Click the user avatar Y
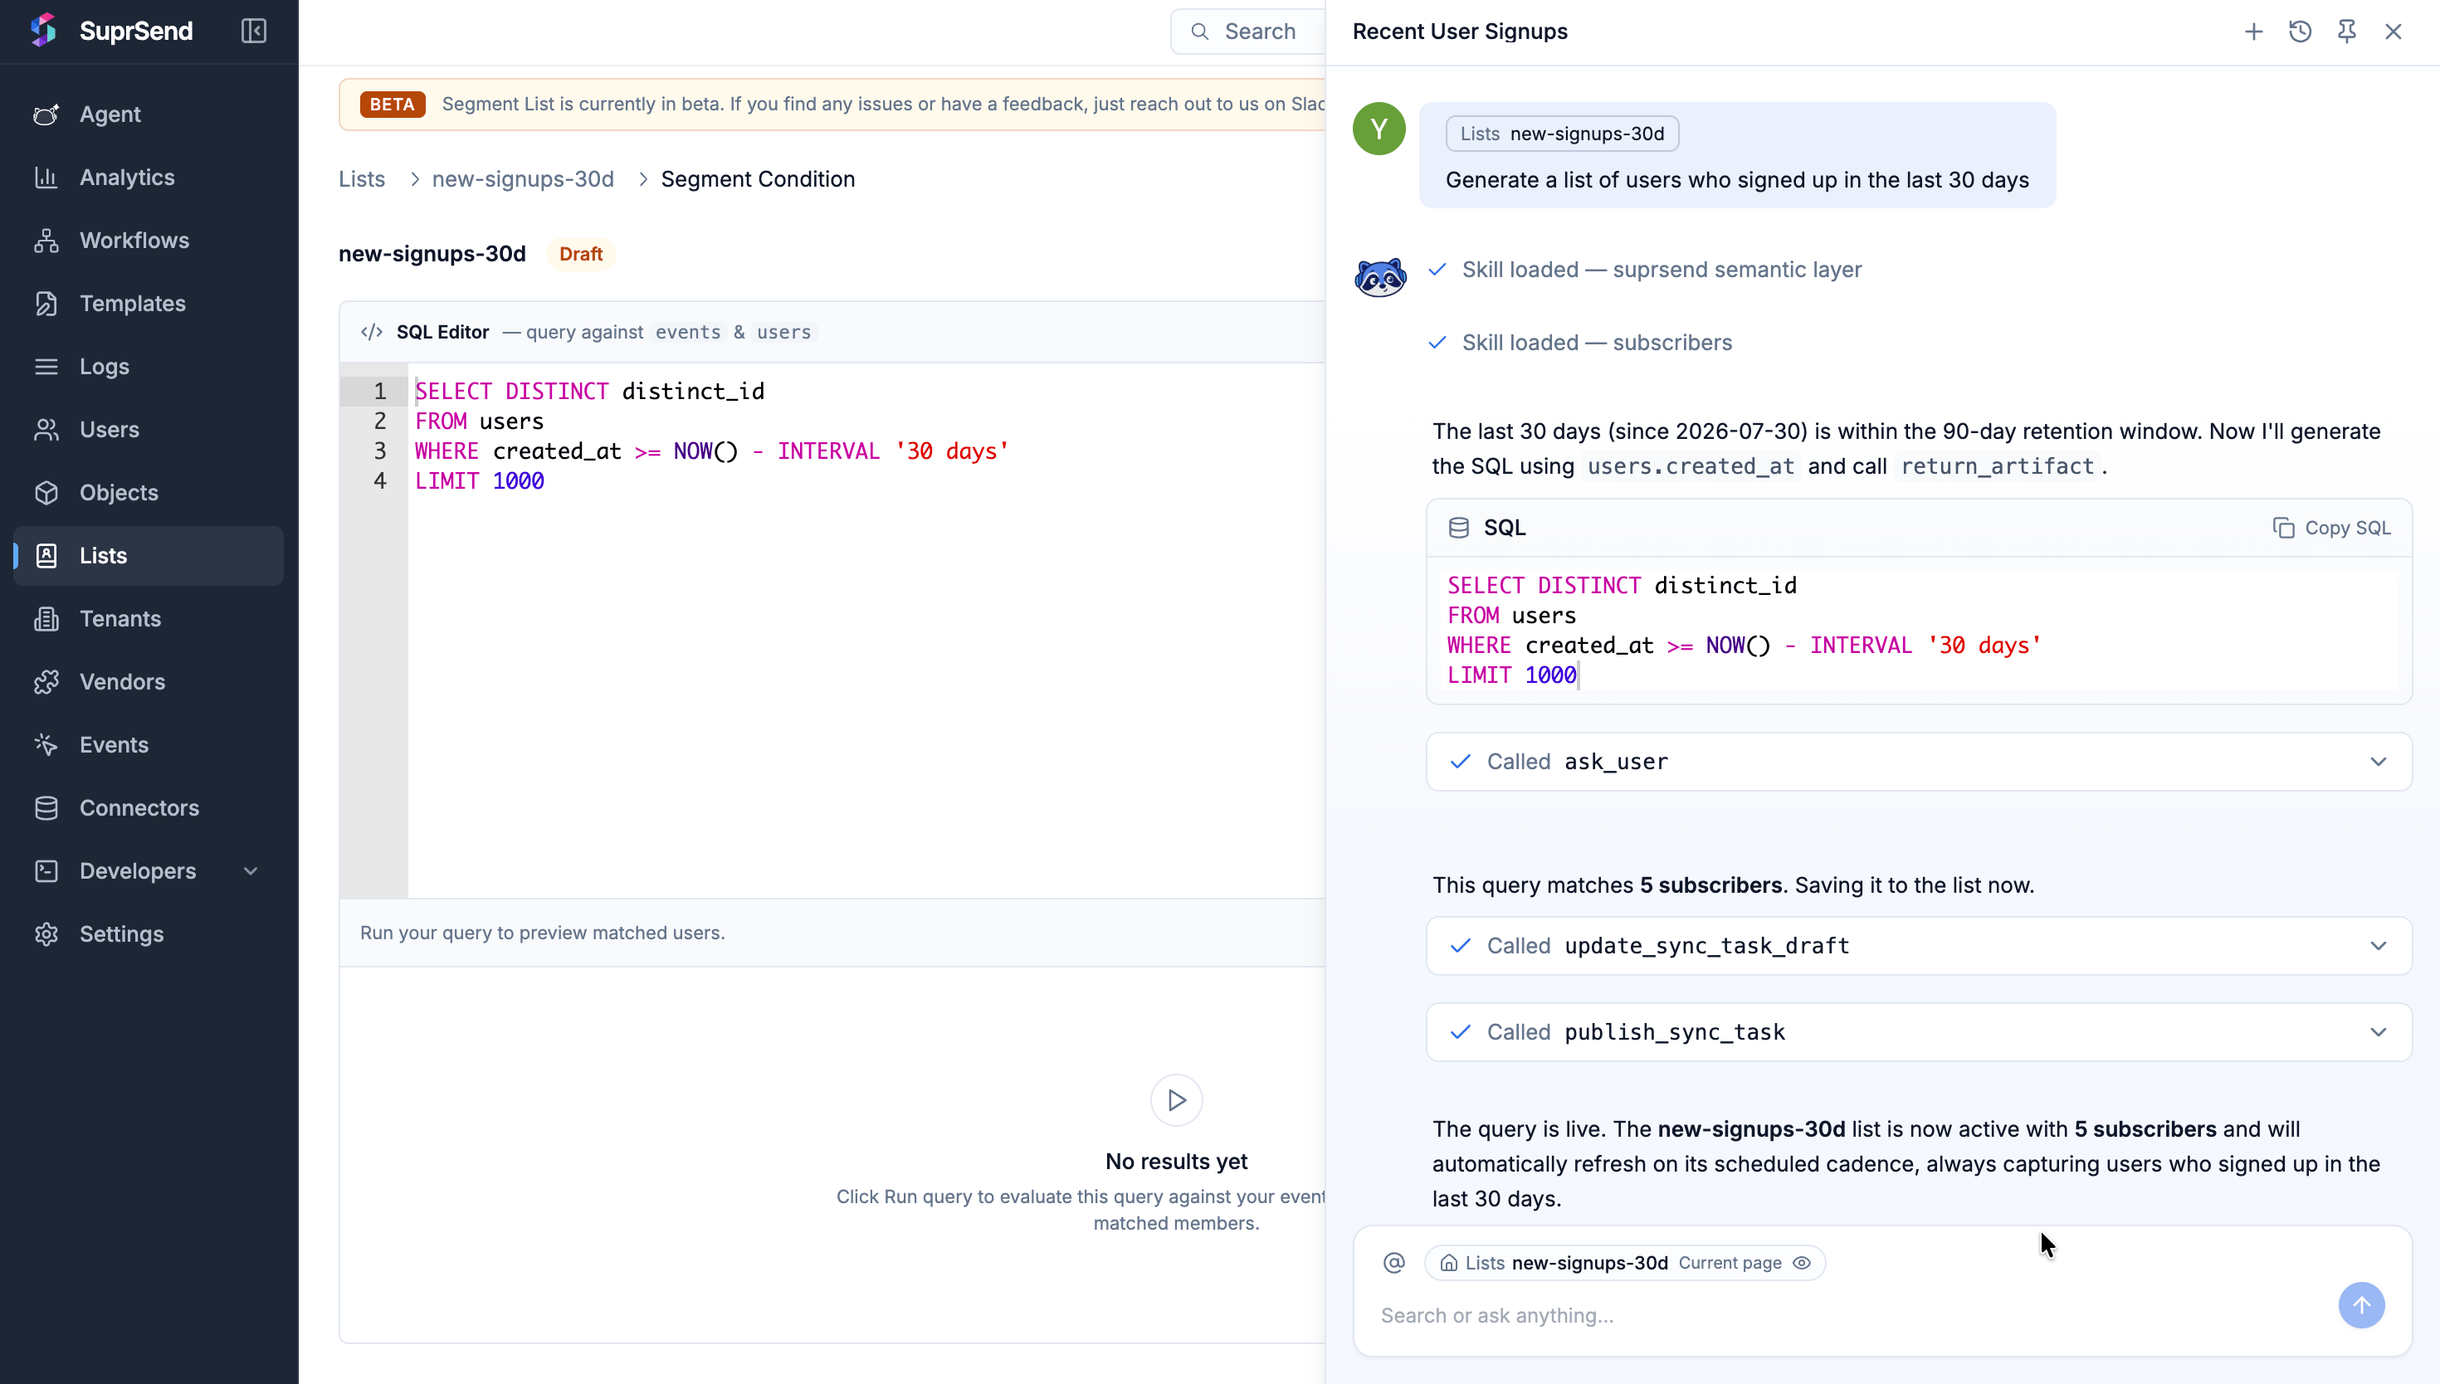This screenshot has width=2440, height=1384. [1379, 129]
